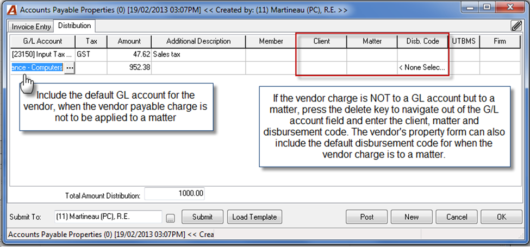Viewport: 530px width, 247px height.
Task: Post the accounts payable entry
Action: click(367, 217)
